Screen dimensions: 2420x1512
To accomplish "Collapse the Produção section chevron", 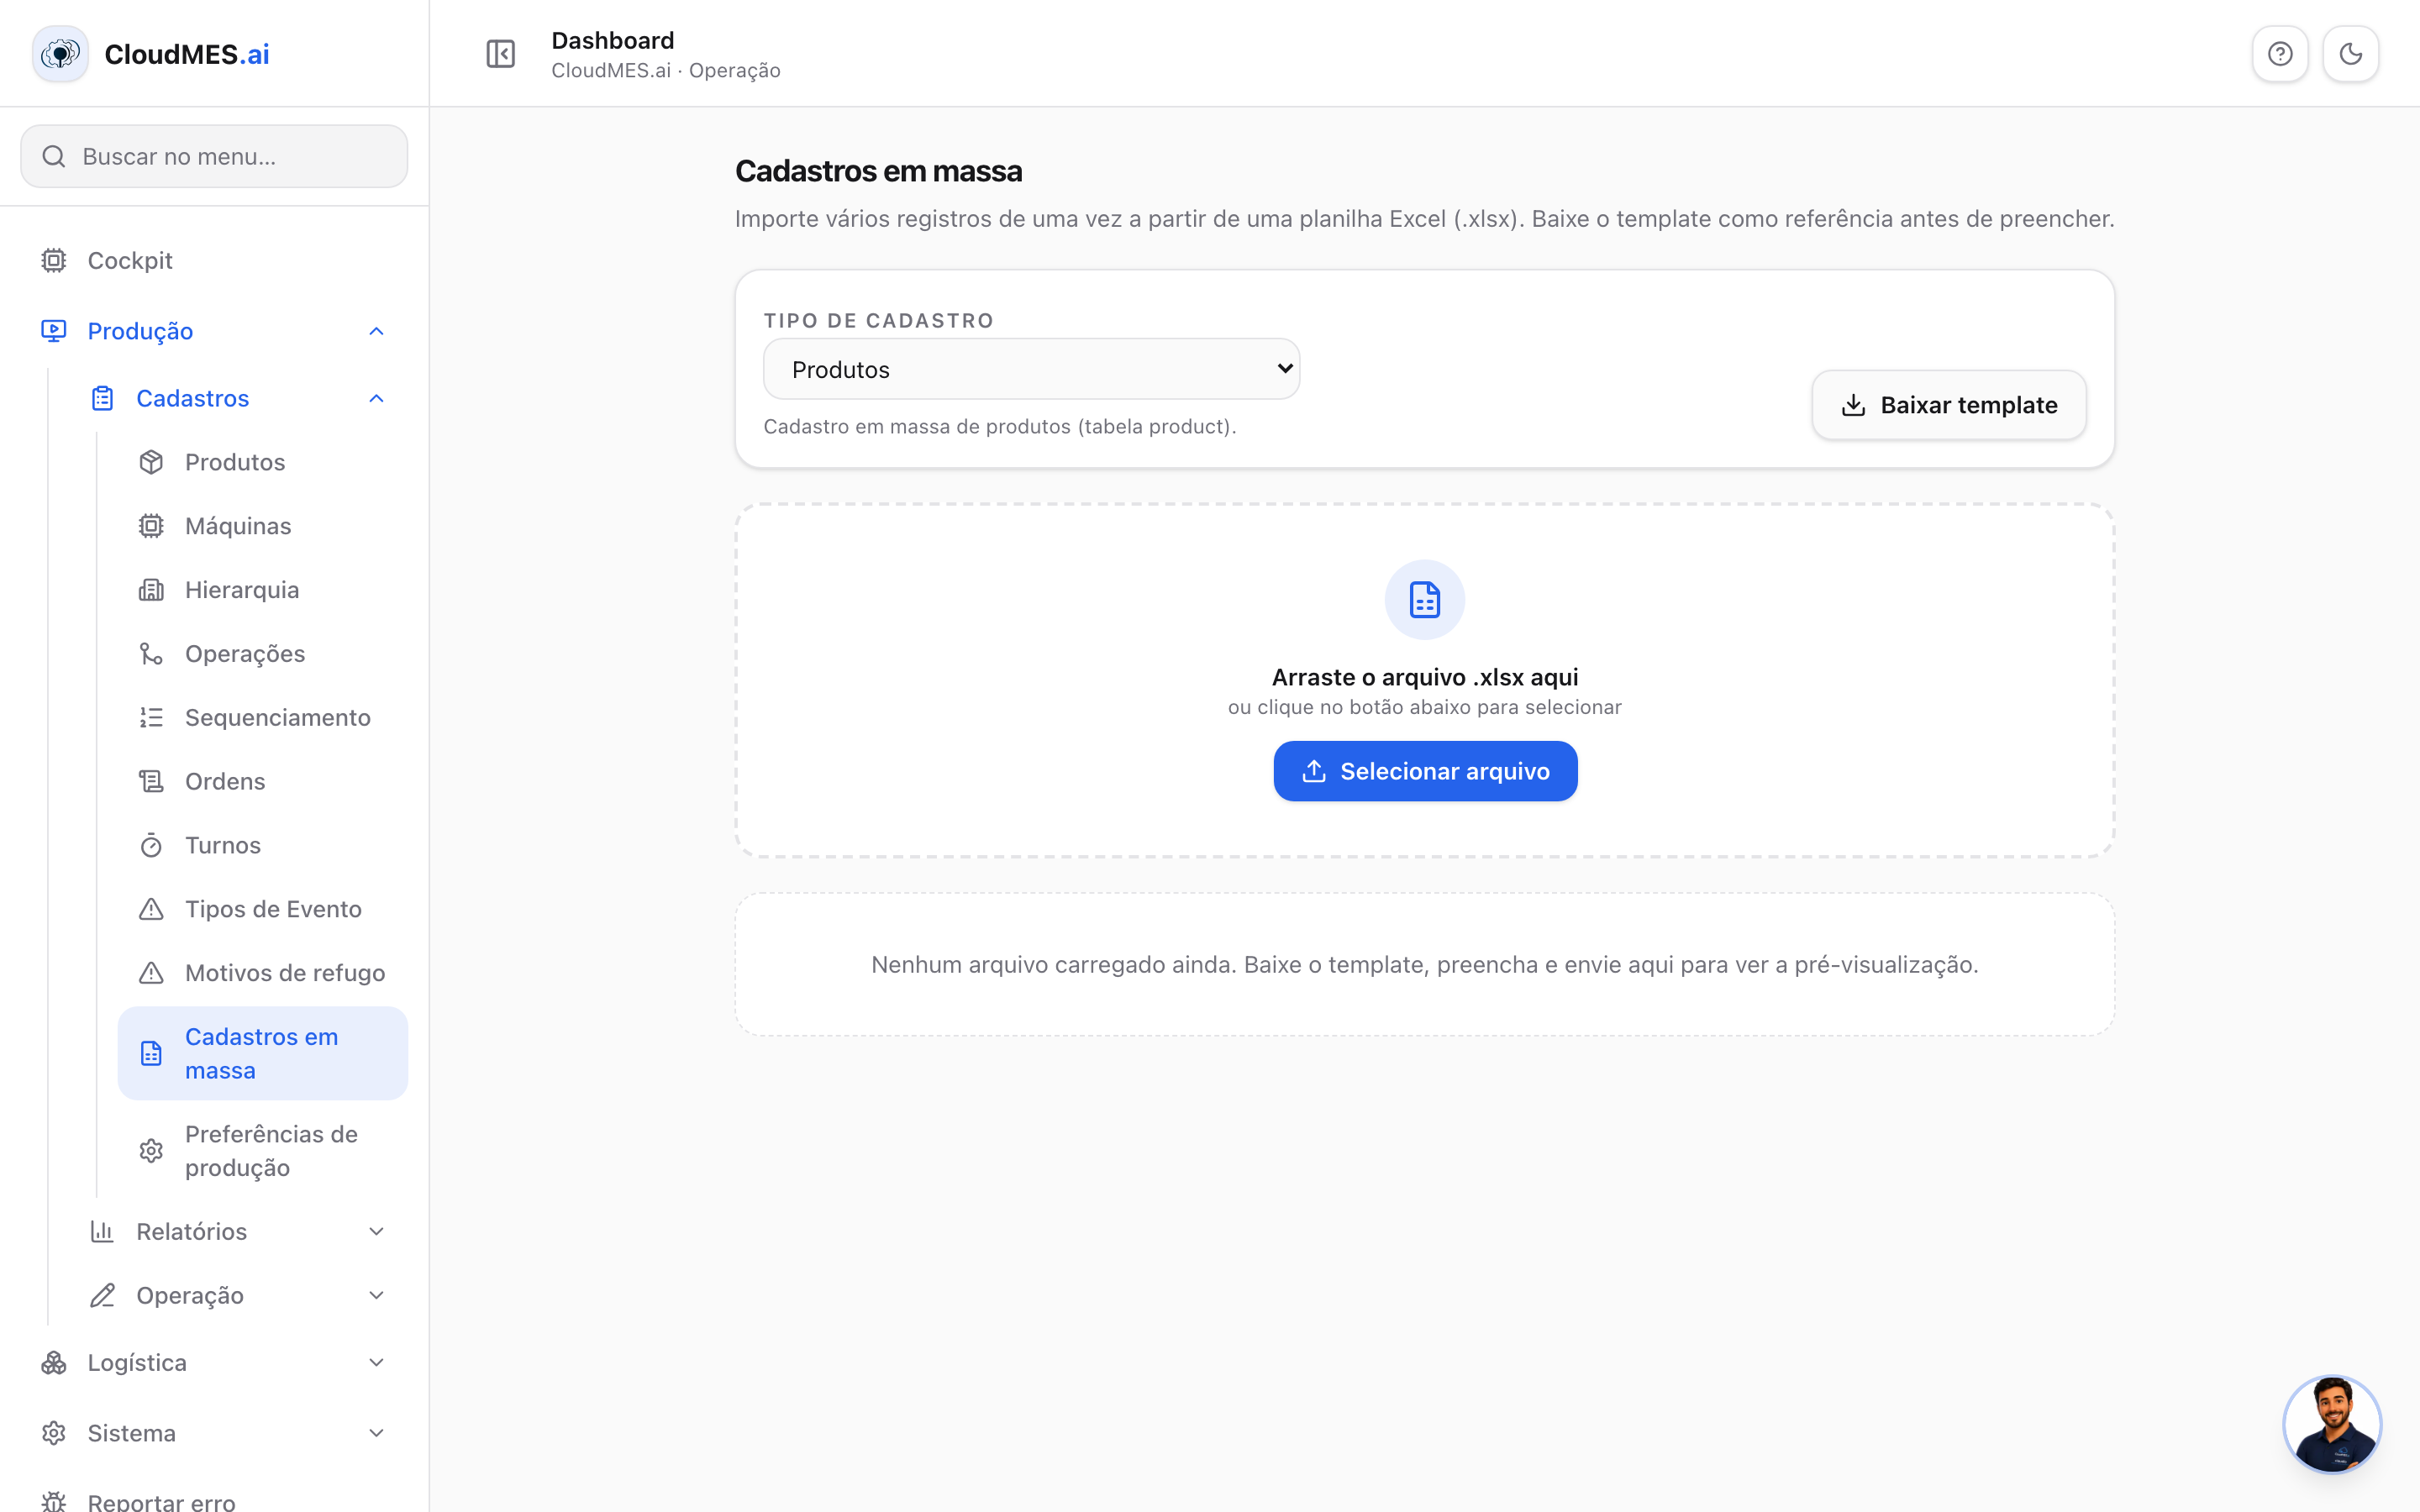I will point(376,331).
